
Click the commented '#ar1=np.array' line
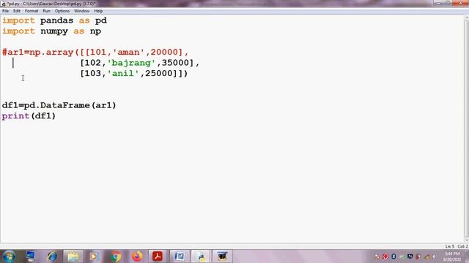point(95,53)
